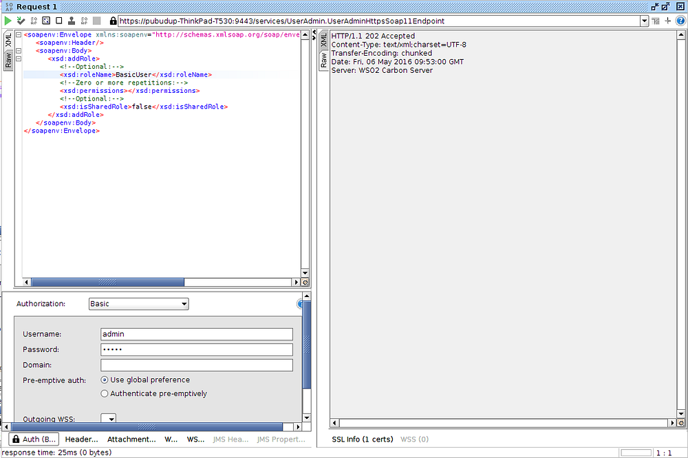Click the response pane scroll right arrow

673,423
